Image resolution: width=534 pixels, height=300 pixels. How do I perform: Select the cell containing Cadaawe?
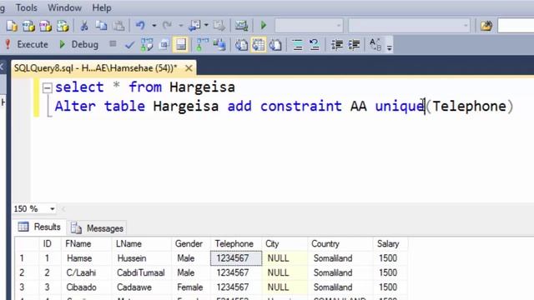coord(141,287)
